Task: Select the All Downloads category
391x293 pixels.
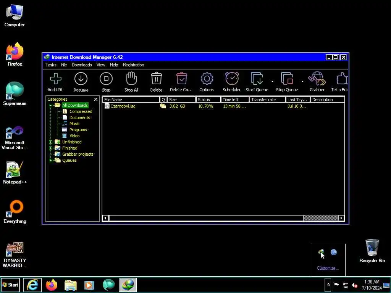Action: click(x=75, y=105)
